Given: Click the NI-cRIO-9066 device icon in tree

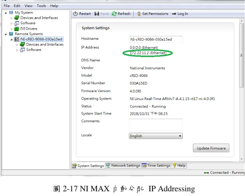Looking at the screenshot, I should [x=17, y=39].
